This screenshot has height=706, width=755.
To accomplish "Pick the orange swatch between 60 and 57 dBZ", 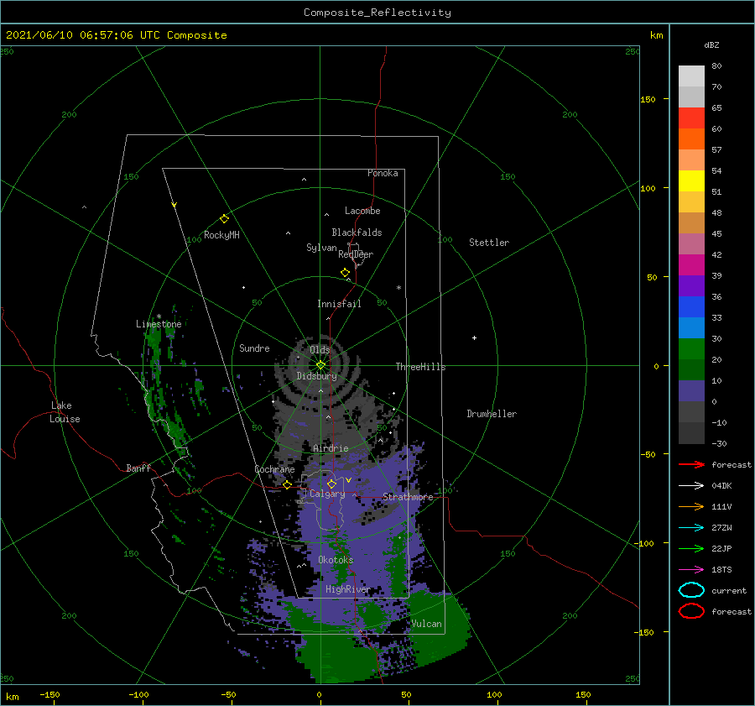I will (x=691, y=139).
